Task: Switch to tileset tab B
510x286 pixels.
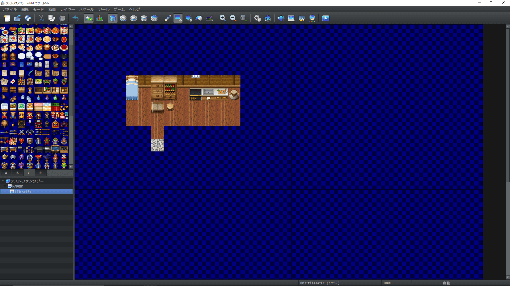Action: (18, 173)
